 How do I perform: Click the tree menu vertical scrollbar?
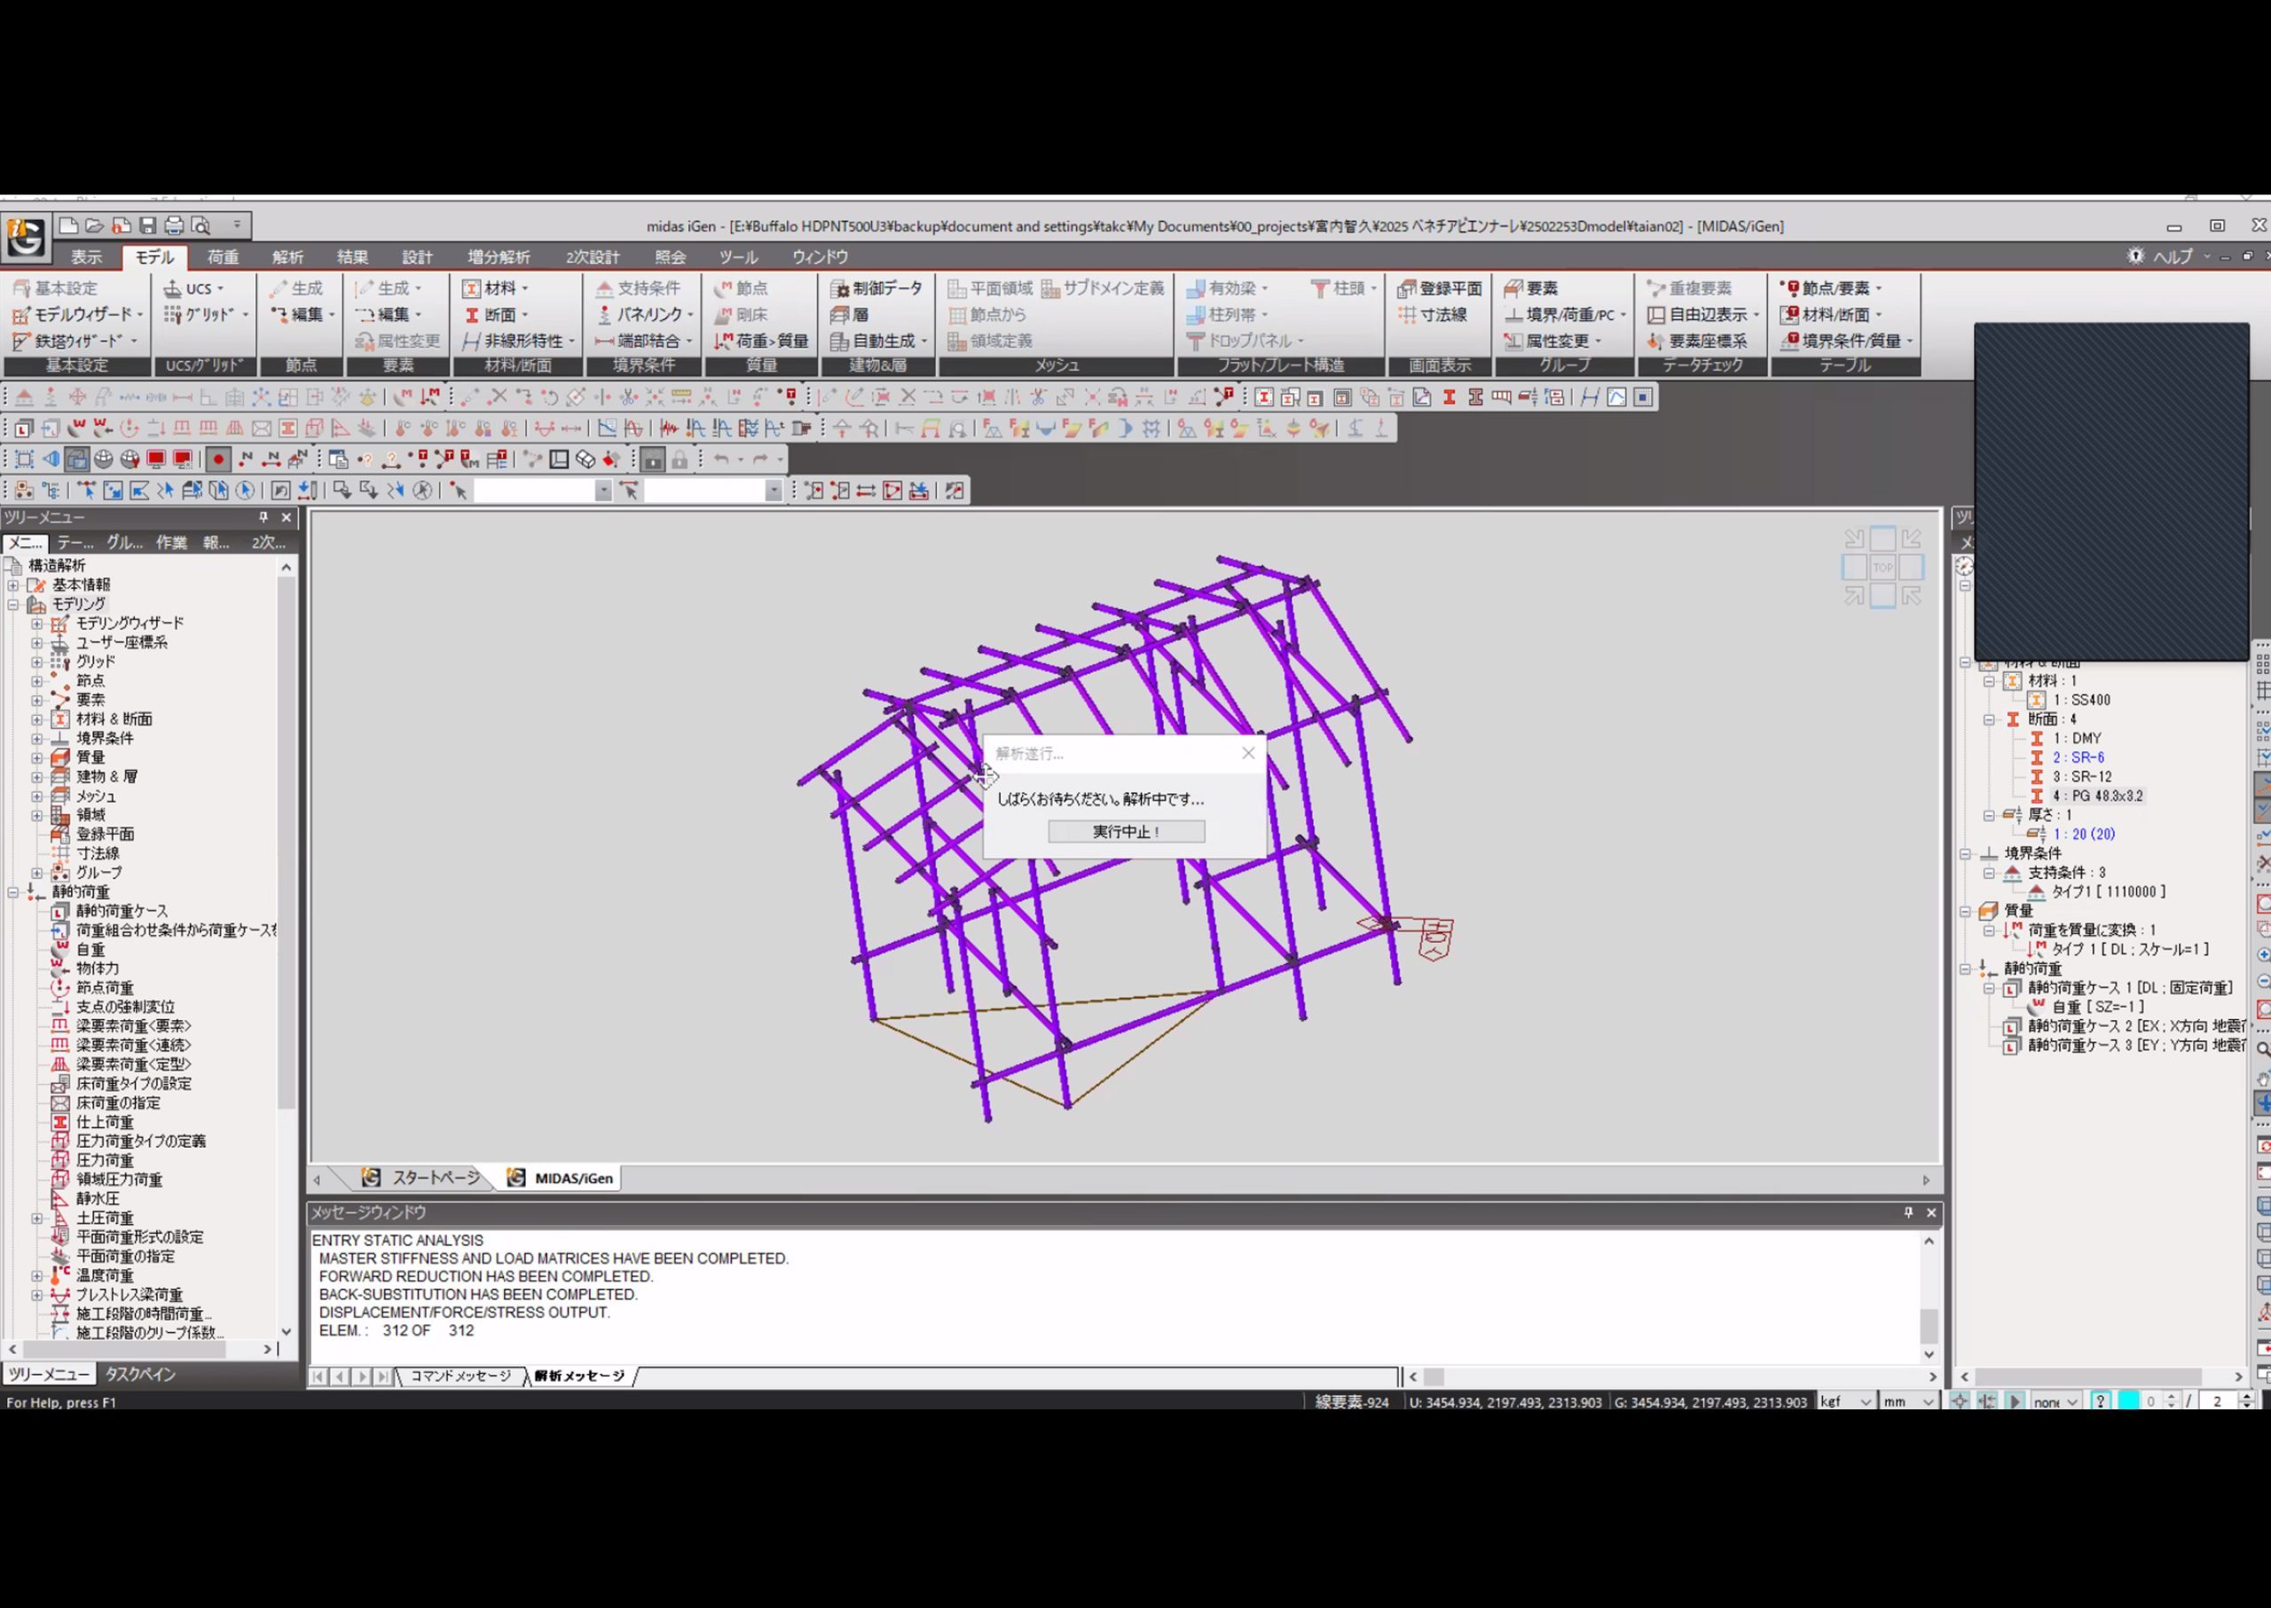point(287,841)
